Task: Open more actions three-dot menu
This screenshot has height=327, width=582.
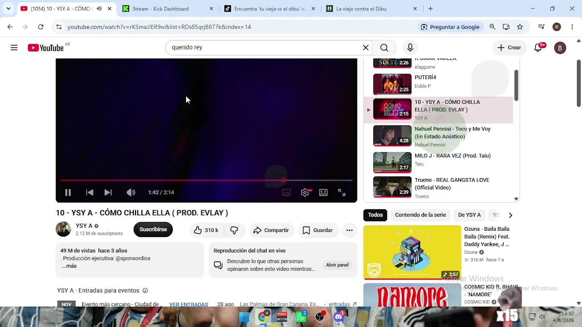Action: coord(349,230)
